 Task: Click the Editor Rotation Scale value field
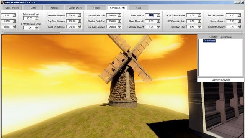[x=29, y=28]
